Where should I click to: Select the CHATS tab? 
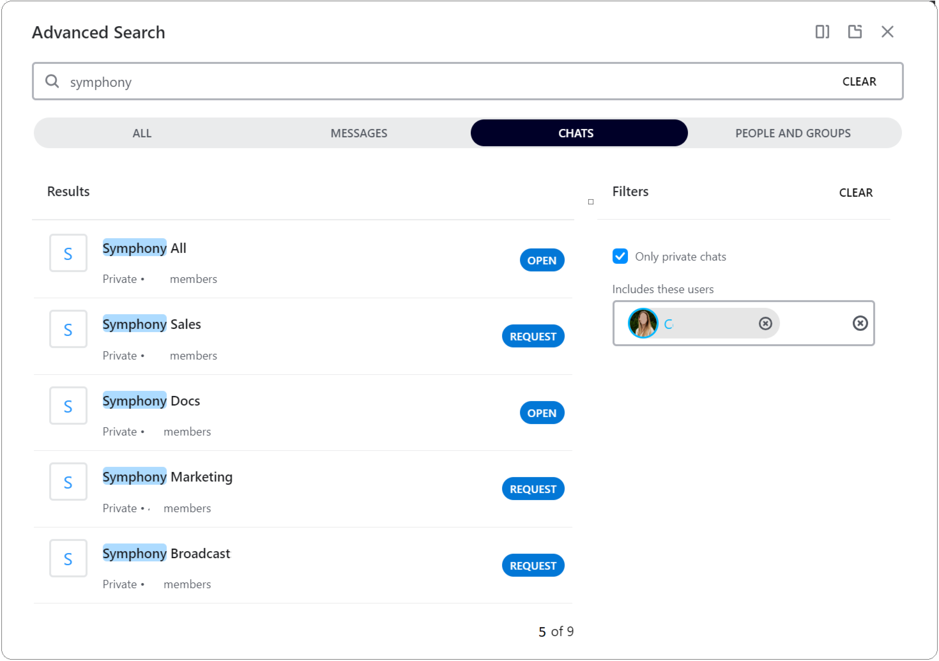pyautogui.click(x=579, y=133)
